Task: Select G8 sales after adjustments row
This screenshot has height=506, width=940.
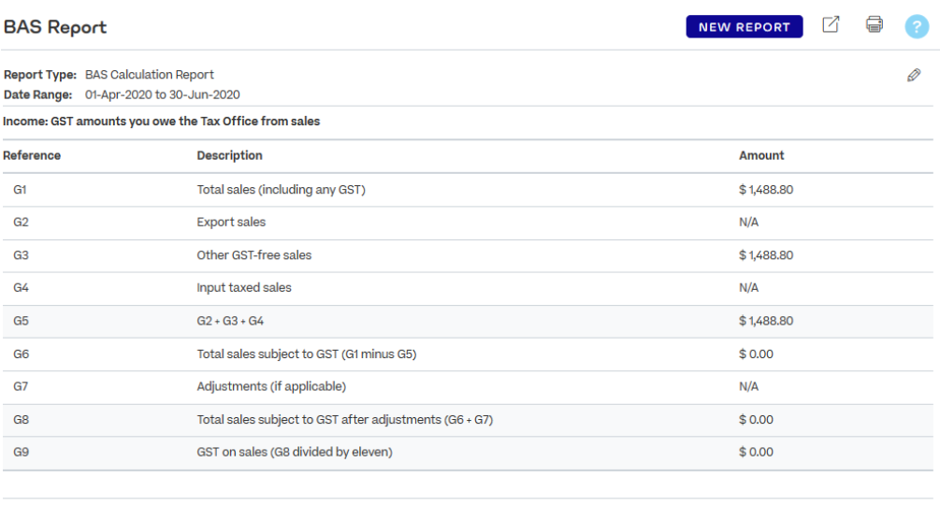Action: click(468, 420)
